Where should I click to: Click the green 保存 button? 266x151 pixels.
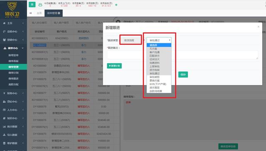(x=183, y=75)
